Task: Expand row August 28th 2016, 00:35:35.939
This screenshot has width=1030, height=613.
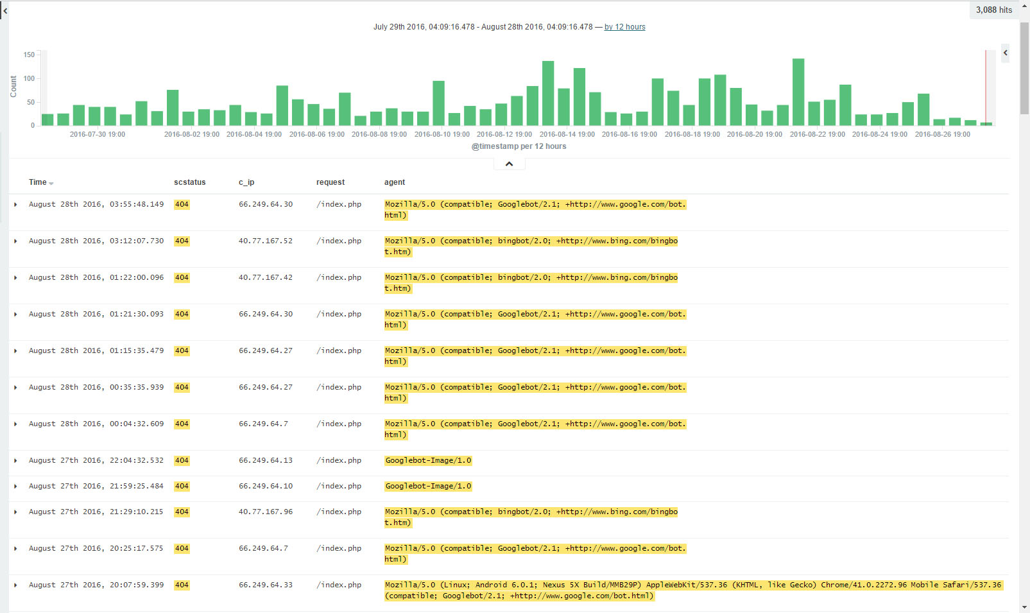Action: (16, 388)
